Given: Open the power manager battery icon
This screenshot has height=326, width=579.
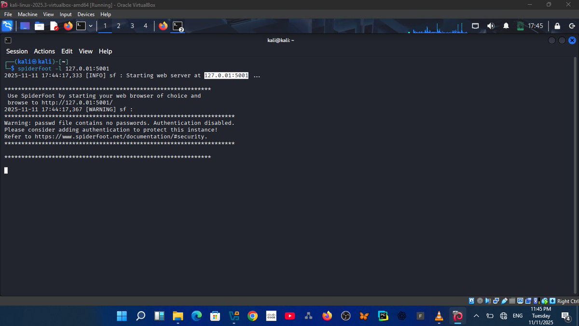Looking at the screenshot, I should (520, 26).
